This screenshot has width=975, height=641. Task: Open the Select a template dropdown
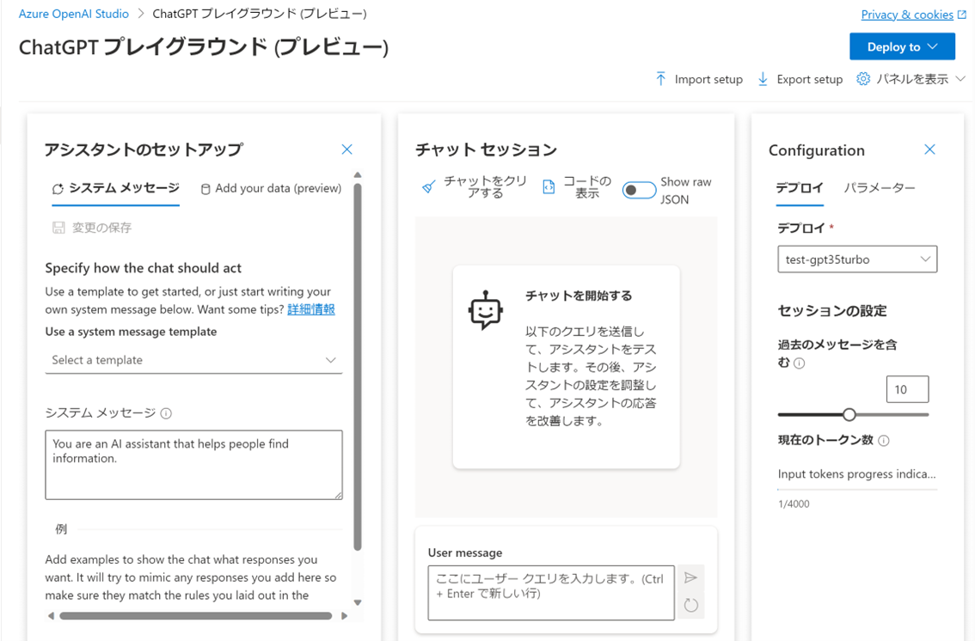click(193, 360)
